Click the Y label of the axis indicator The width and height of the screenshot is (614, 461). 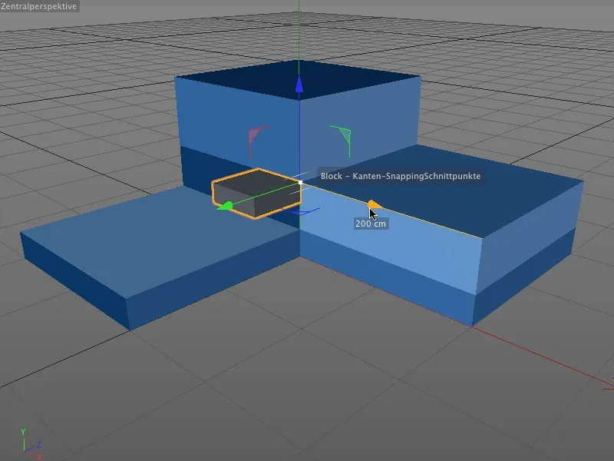(23, 431)
